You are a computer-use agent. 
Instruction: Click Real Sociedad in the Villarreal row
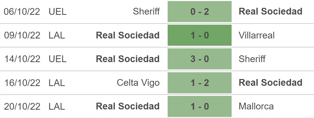coord(128,35)
